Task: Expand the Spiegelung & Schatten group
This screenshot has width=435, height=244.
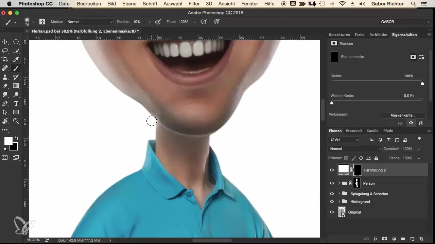Action: (339, 194)
